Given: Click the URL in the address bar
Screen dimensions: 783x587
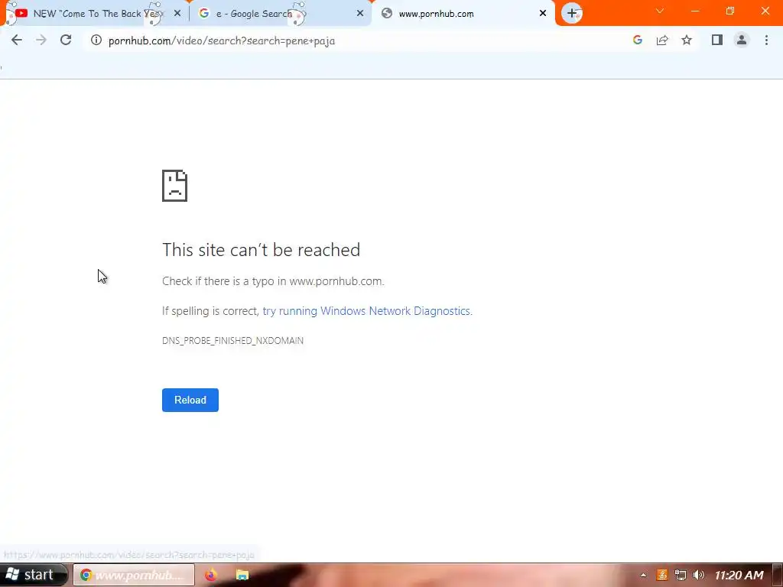Looking at the screenshot, I should coord(222,41).
